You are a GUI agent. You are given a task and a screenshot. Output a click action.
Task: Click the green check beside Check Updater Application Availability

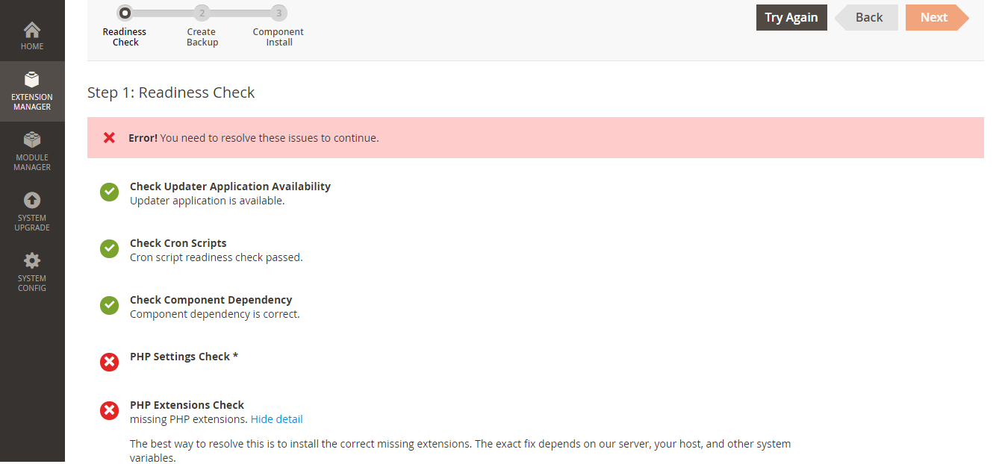109,192
